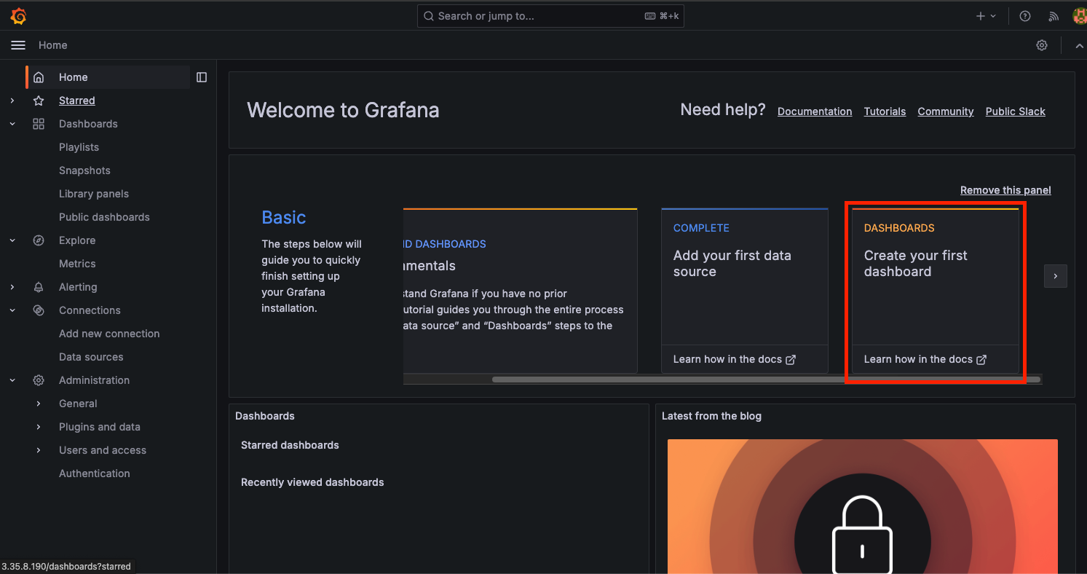Expand the Users and access chevron

point(39,450)
